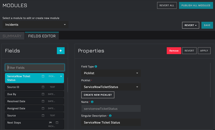
Task: Click the Properties panel scrollbar
Action: click(x=210, y=80)
